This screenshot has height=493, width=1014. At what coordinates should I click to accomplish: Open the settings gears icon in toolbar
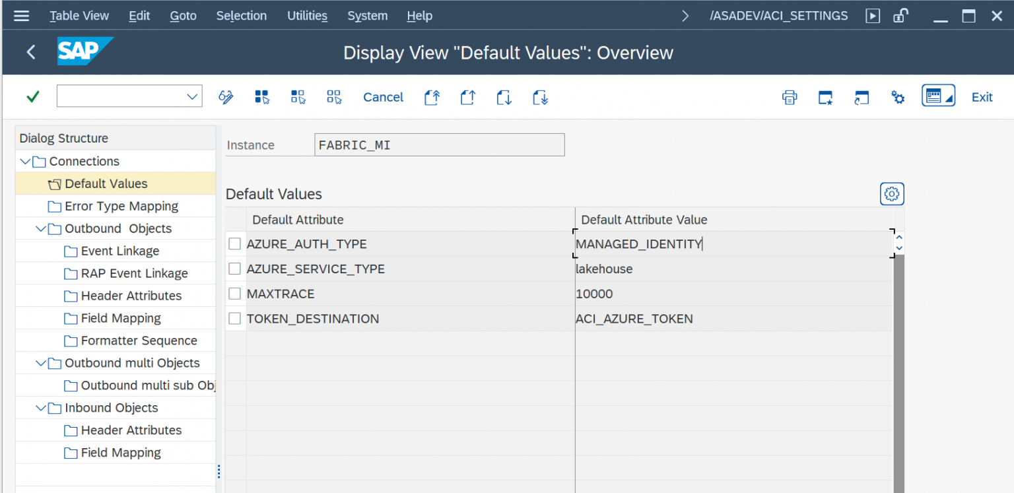pyautogui.click(x=898, y=98)
